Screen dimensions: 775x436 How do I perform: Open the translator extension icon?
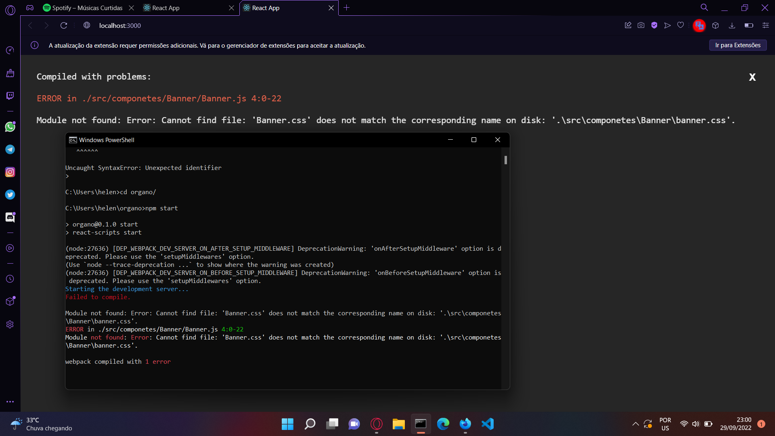699,25
